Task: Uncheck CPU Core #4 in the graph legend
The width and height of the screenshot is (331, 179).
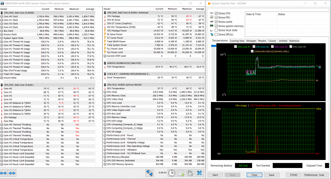Action: click(291, 47)
